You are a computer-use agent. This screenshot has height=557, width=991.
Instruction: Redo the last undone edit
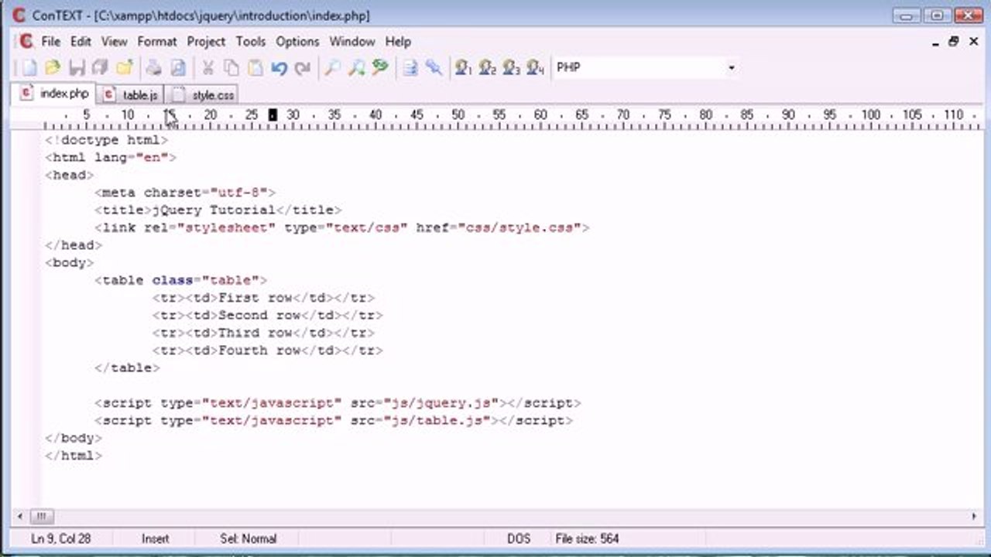[x=303, y=68]
